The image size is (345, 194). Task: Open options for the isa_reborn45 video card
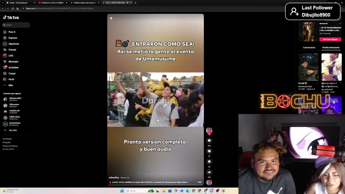pyautogui.click(x=341, y=83)
